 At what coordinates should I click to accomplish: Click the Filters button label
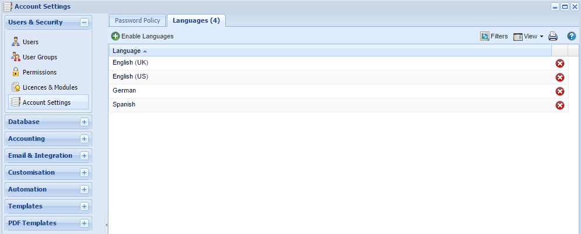pos(499,36)
